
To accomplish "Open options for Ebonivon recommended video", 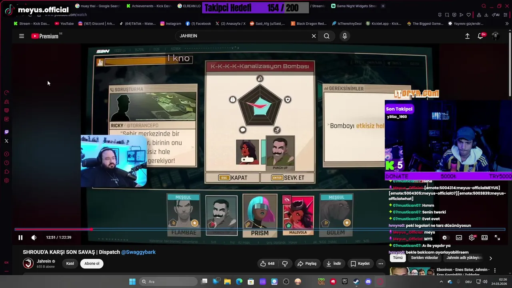I will coord(495,270).
